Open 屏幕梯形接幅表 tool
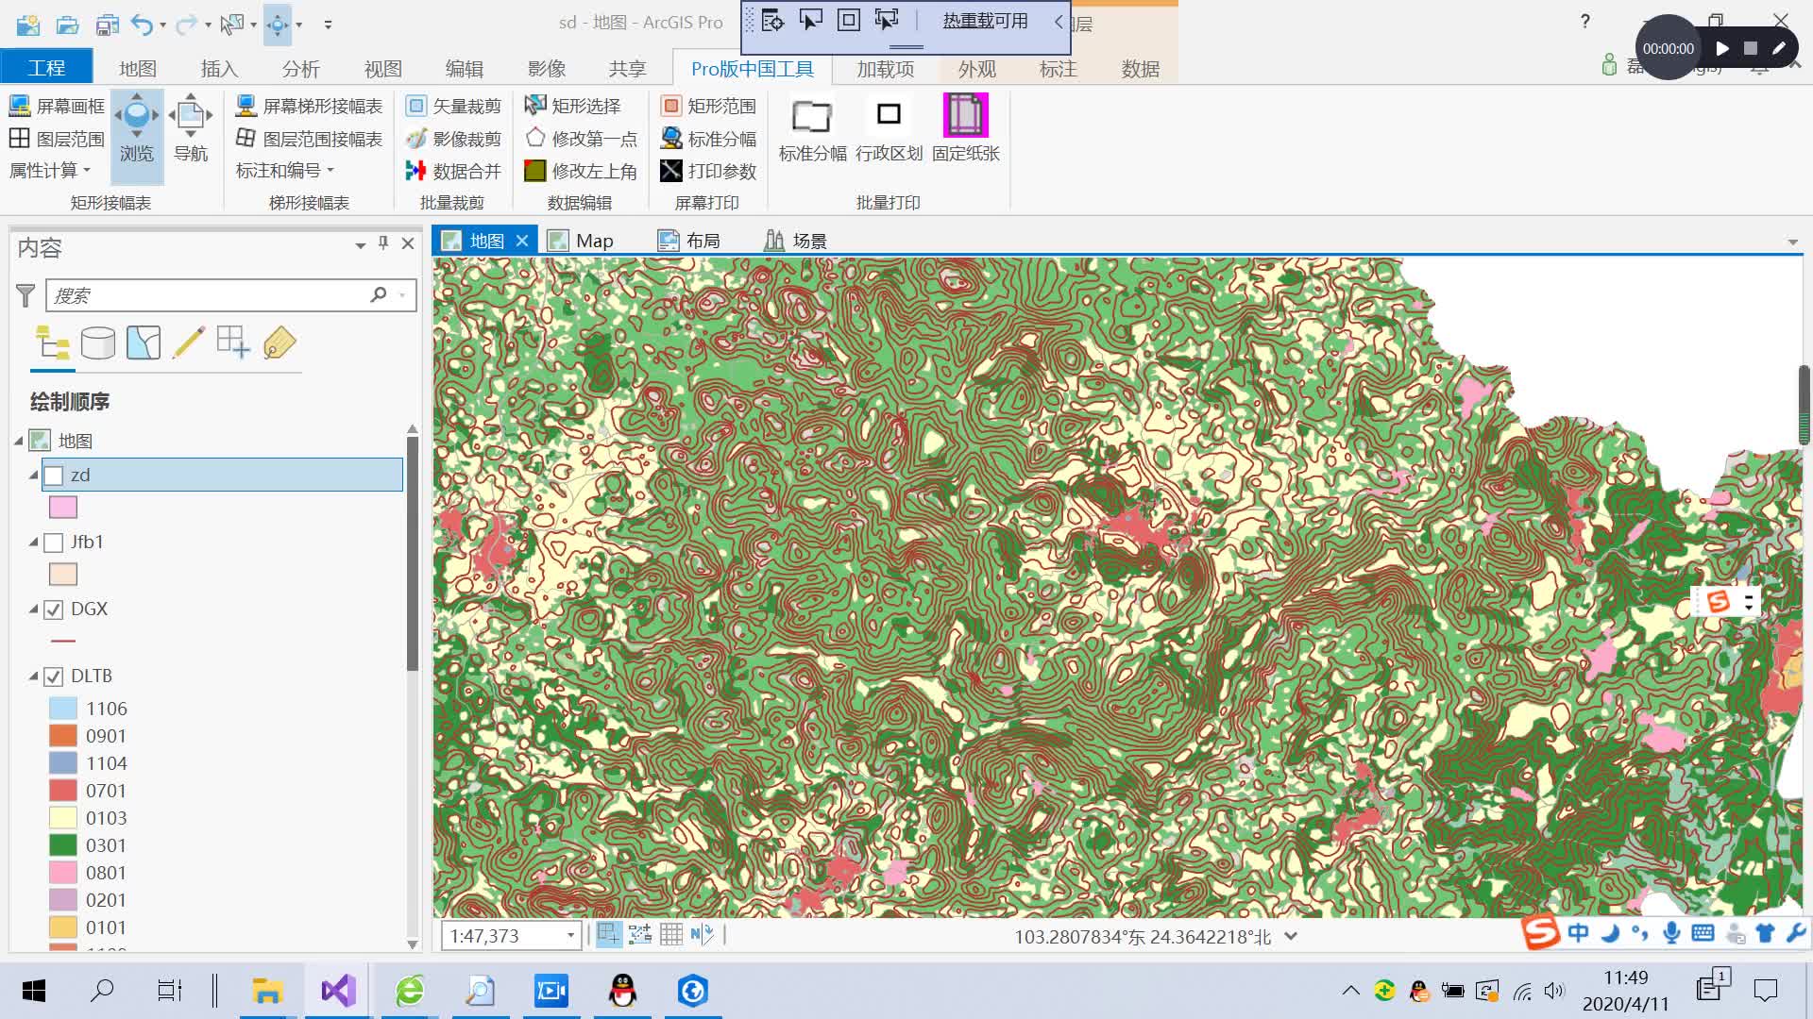The width and height of the screenshot is (1813, 1019). point(309,106)
